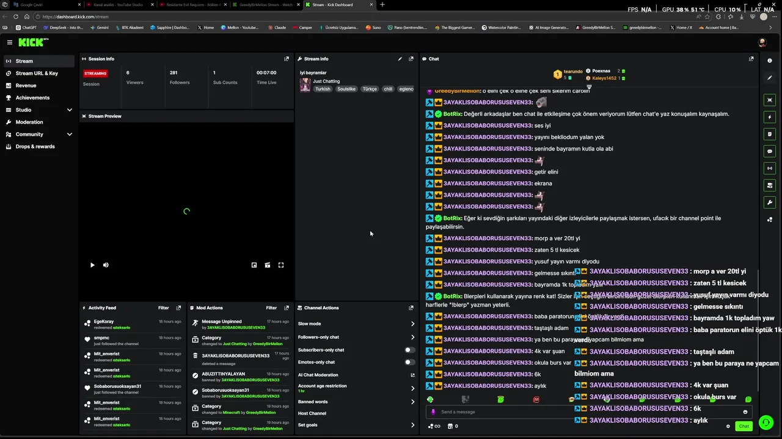Viewport: 782px width, 439px height.
Task: Open Slow mode options arrow
Action: [412, 324]
